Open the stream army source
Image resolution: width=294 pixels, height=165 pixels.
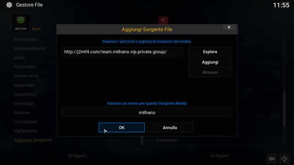click(x=26, y=76)
